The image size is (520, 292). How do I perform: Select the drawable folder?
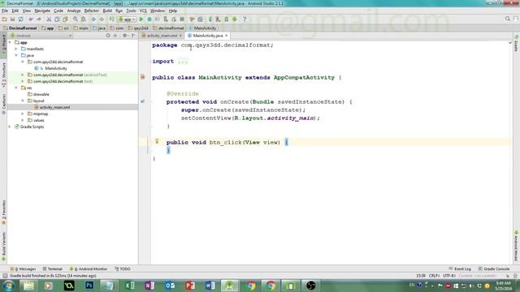(x=41, y=94)
